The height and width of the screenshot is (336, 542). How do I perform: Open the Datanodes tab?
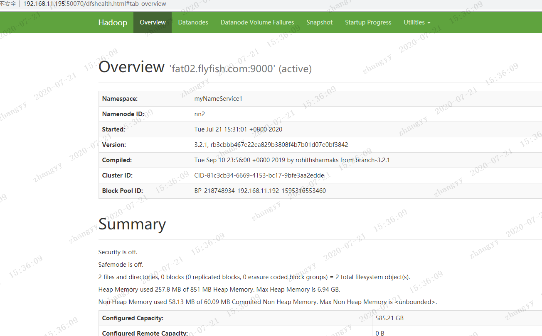(193, 22)
